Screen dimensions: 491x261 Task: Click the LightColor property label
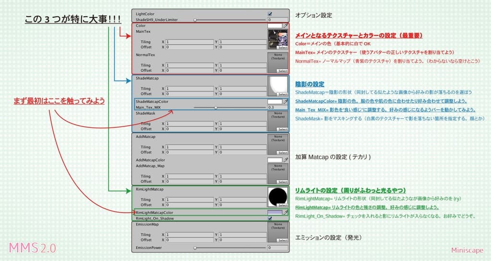coord(145,14)
